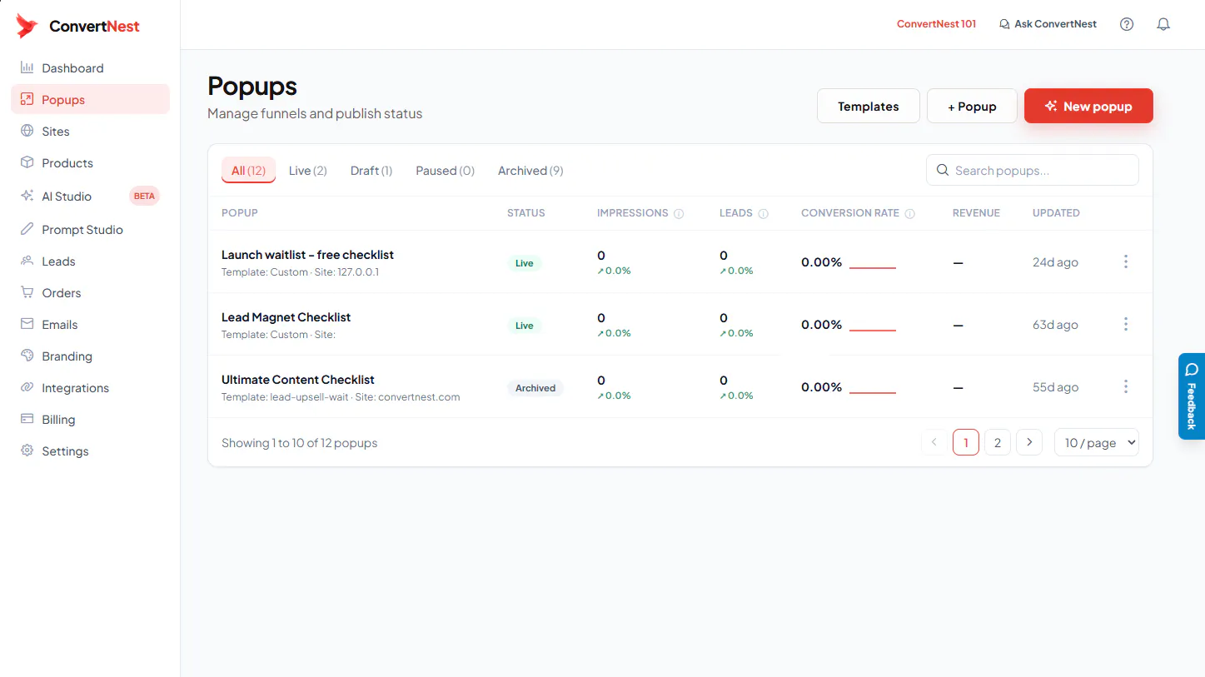This screenshot has height=677, width=1205.
Task: Open Launch waitlist - free checklist popup
Action: [x=307, y=255]
